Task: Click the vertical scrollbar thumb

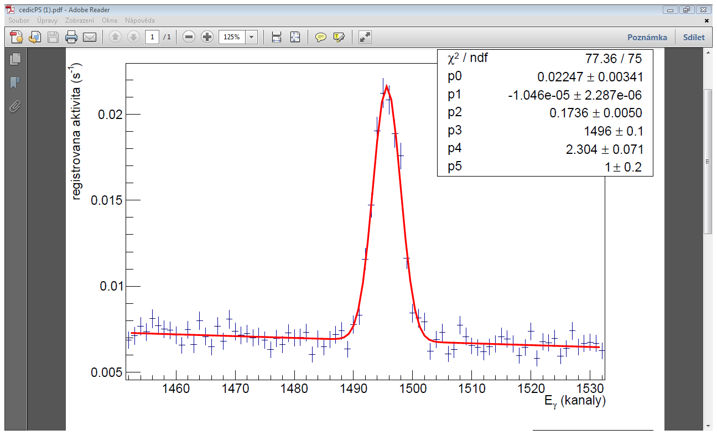Action: [708, 160]
